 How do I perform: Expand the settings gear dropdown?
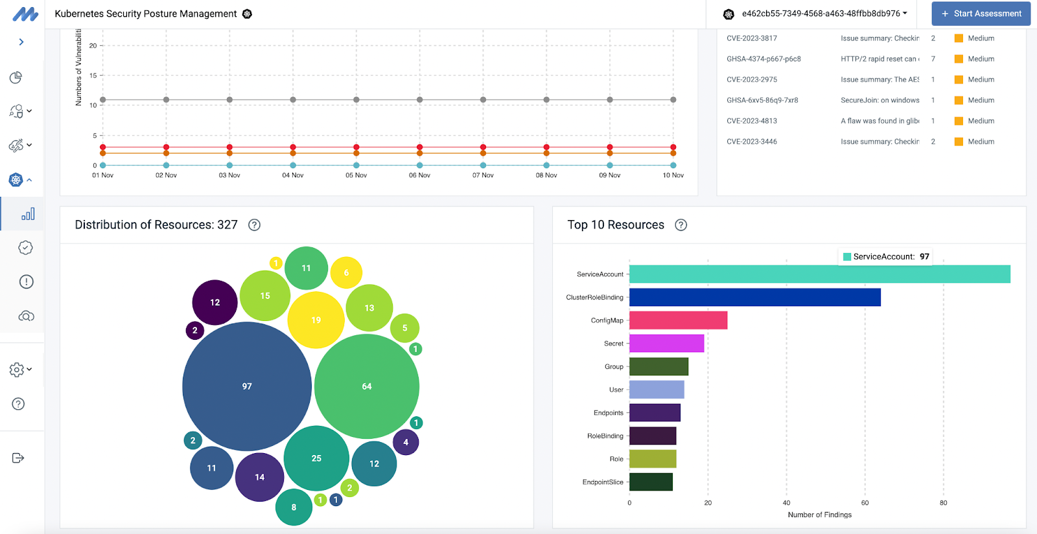(x=21, y=370)
